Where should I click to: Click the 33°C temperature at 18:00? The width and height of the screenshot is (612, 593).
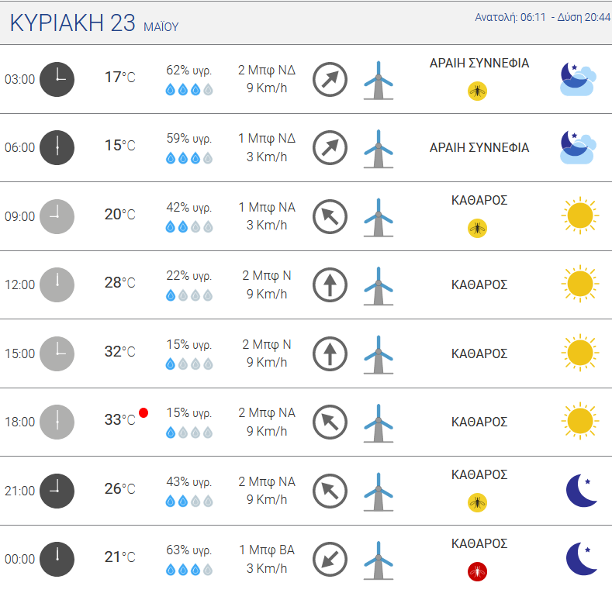point(119,420)
